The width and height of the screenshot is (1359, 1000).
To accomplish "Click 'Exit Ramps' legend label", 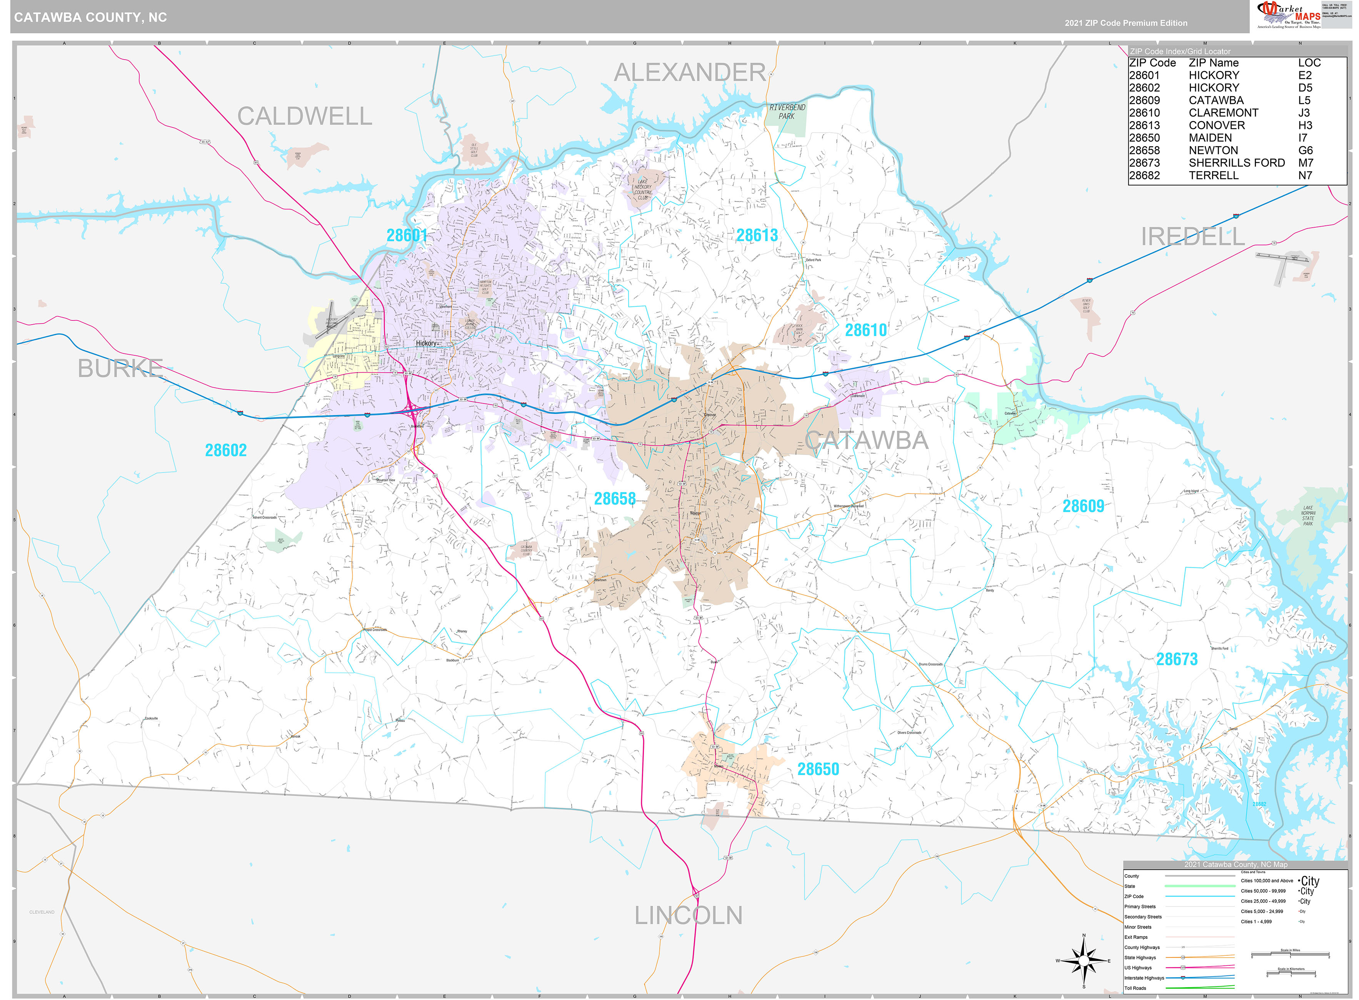I will [x=1136, y=937].
